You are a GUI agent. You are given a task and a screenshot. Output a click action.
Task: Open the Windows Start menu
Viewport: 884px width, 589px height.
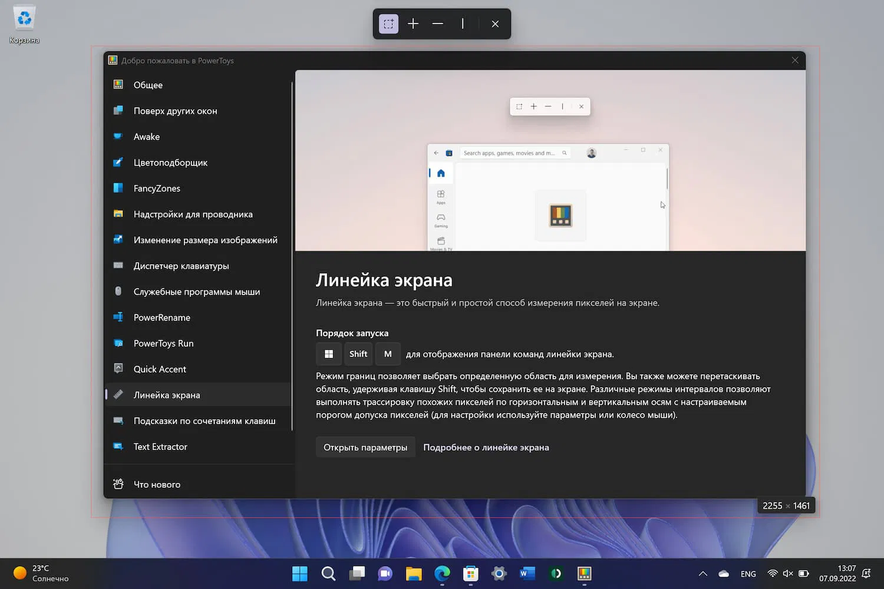tap(300, 574)
